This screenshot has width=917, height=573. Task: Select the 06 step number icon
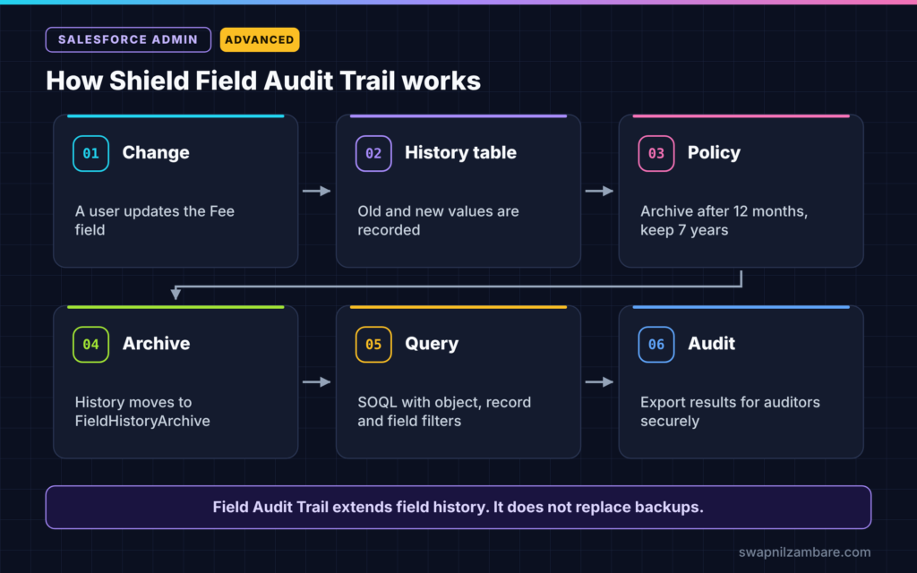pyautogui.click(x=656, y=345)
